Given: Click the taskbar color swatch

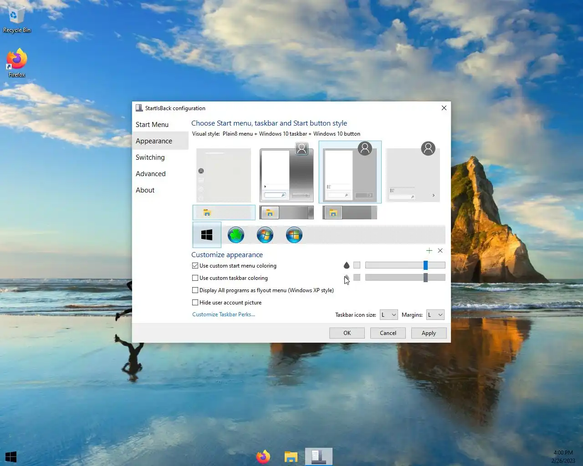Looking at the screenshot, I should 357,278.
